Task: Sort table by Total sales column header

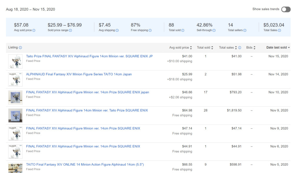Action: click(x=228, y=48)
